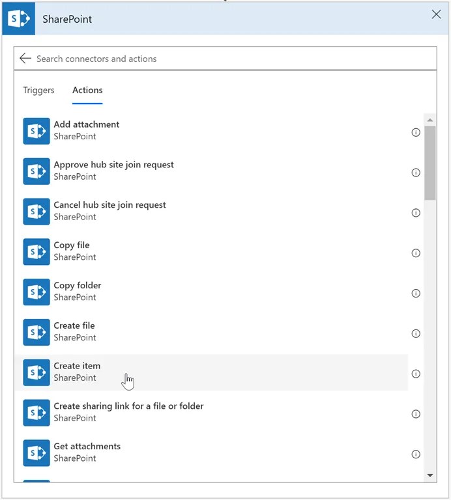The height and width of the screenshot is (500, 451).
Task: Switch to the Triggers tab
Action: [x=38, y=90]
